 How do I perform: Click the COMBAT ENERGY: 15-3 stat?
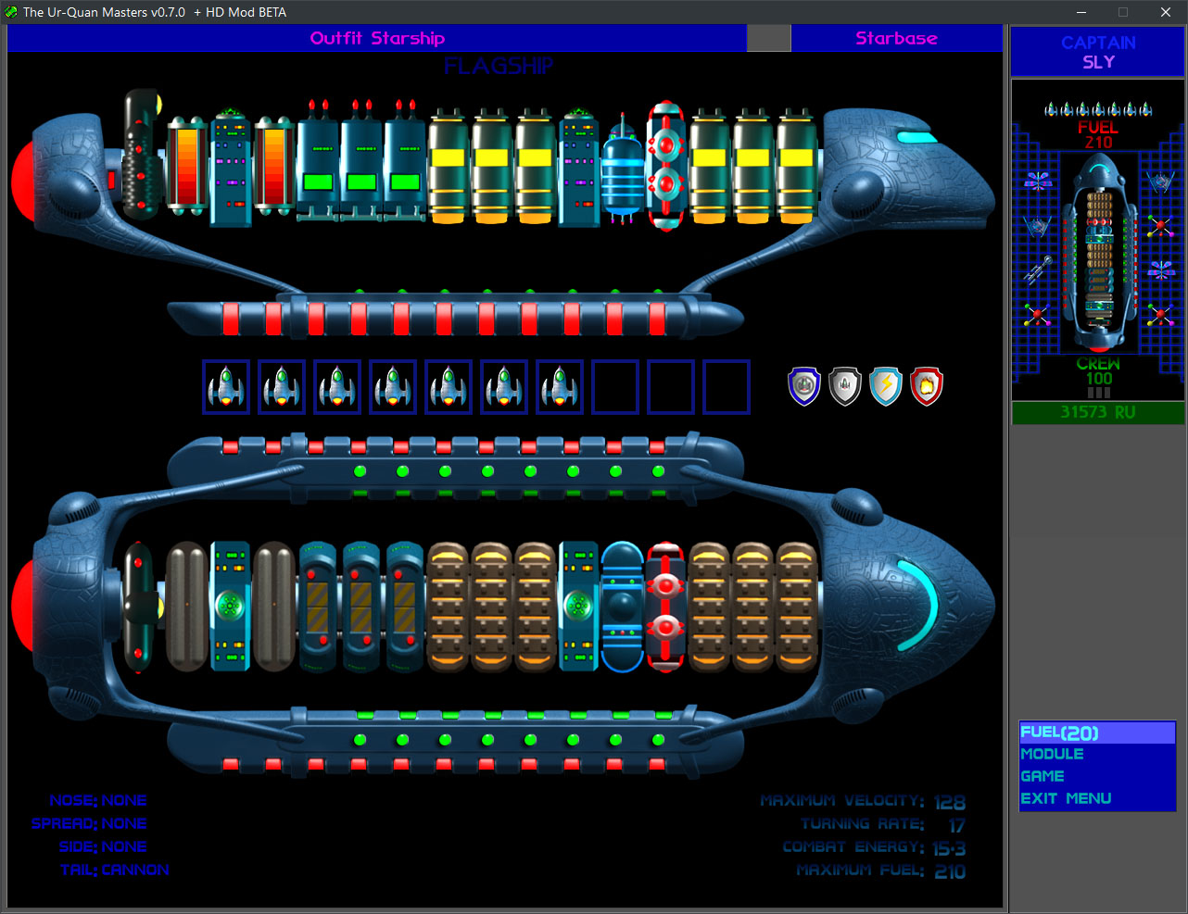pyautogui.click(x=874, y=847)
